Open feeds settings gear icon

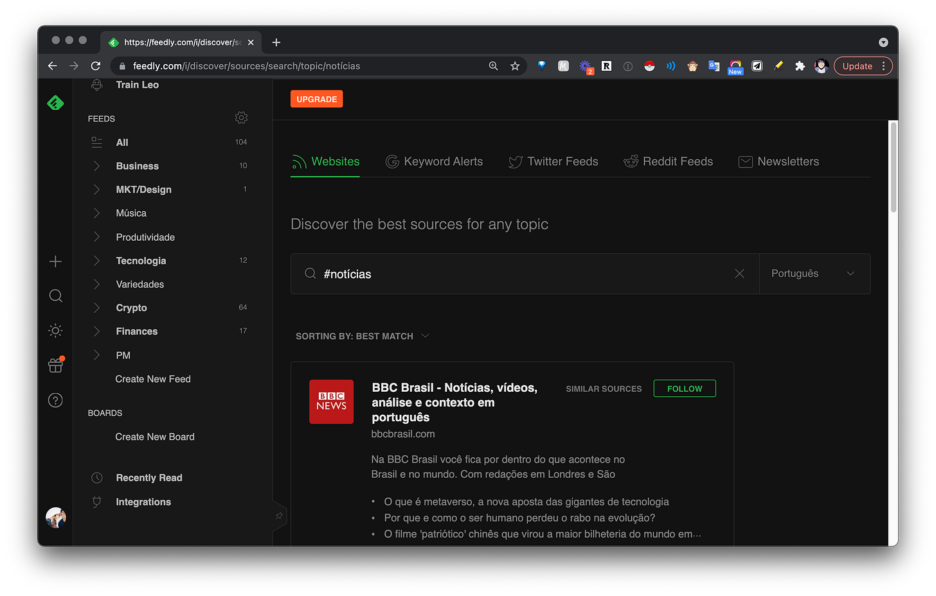[241, 118]
